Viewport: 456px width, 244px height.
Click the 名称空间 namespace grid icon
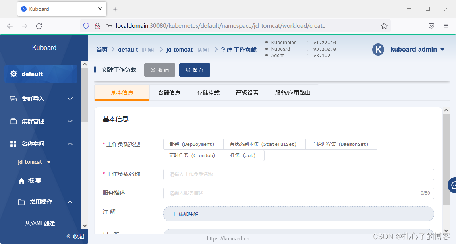[12, 143]
